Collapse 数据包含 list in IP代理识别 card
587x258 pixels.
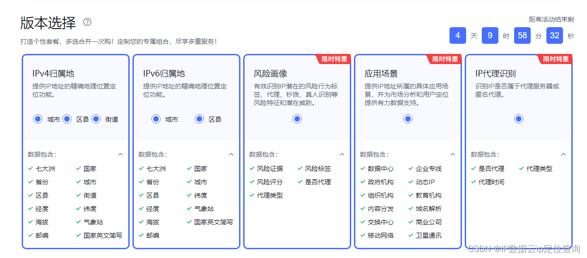(x=563, y=154)
